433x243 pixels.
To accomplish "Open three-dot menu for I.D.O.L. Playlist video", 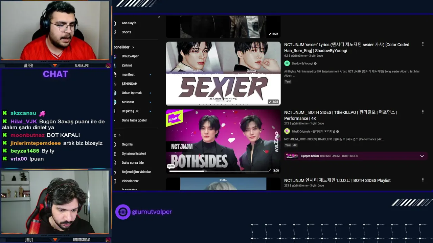I will (423, 180).
